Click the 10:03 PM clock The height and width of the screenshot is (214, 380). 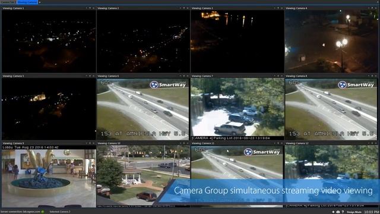372,212
